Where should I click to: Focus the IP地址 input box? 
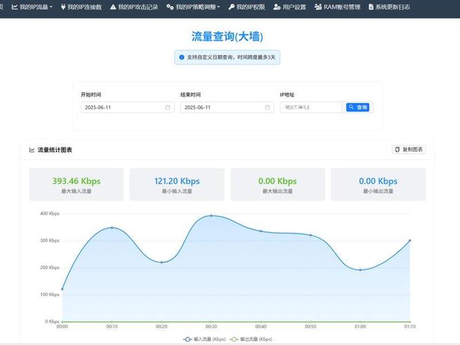[311, 108]
